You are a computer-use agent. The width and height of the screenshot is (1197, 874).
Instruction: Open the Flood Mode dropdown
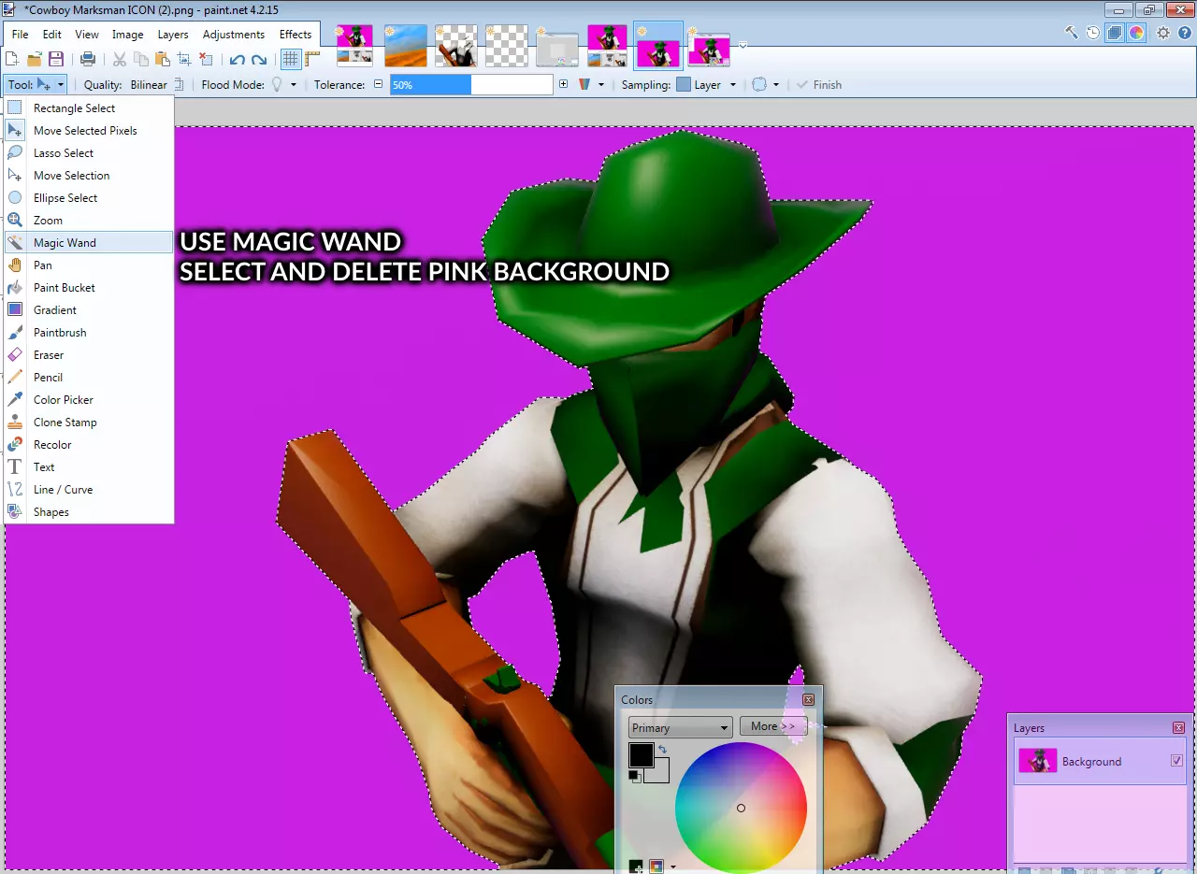tap(282, 85)
